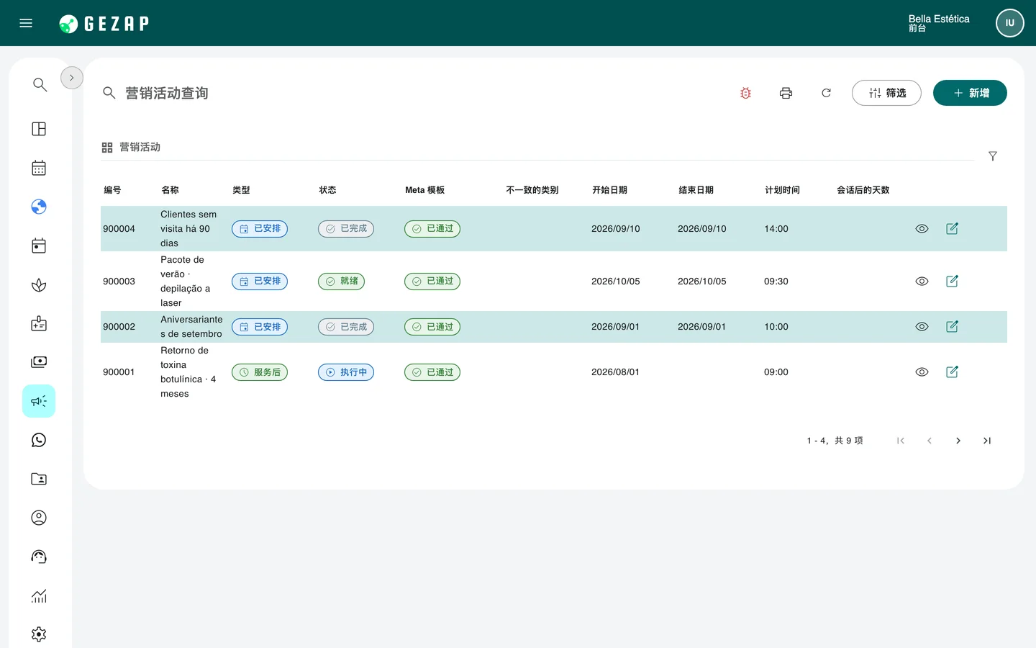The width and height of the screenshot is (1036, 648).
Task: Open the WhatsApp chat sidebar icon
Action: (39, 440)
